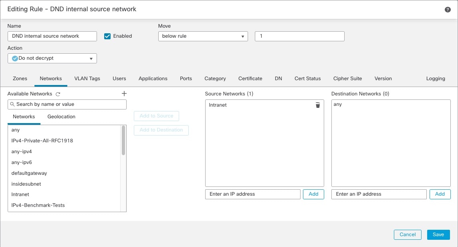
Task: Click the source Enter an IP address field
Action: [x=253, y=194]
